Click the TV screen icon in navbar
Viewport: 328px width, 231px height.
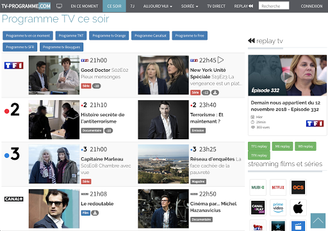[59, 6]
